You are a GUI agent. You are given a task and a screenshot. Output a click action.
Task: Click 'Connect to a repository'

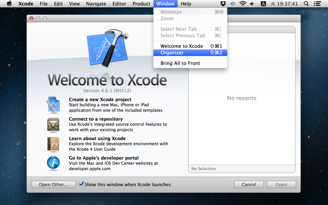(96, 119)
